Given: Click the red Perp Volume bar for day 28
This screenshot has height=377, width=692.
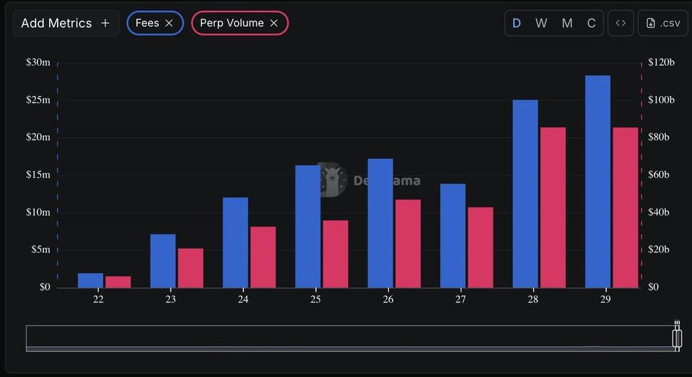Looking at the screenshot, I should [x=553, y=207].
